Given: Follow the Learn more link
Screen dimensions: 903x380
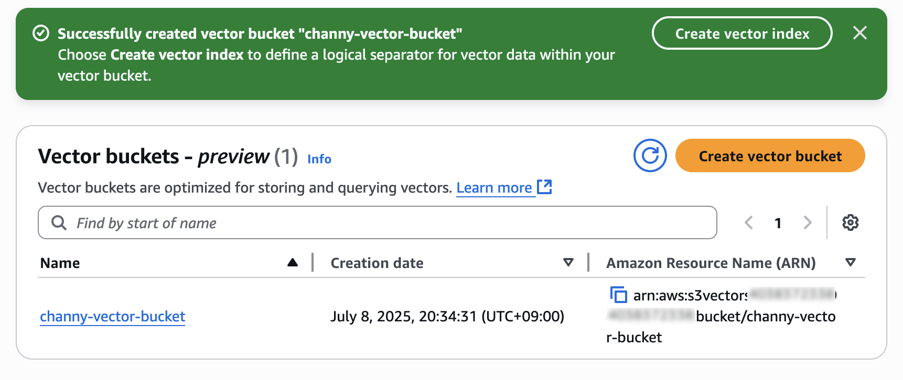Looking at the screenshot, I should (494, 187).
